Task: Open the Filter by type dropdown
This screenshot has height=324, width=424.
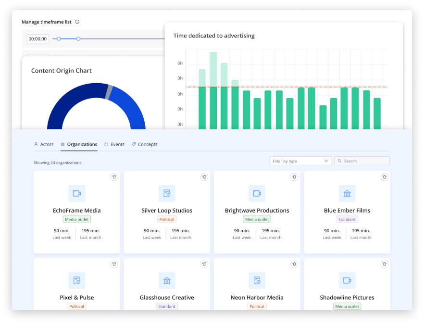Action: coord(300,161)
